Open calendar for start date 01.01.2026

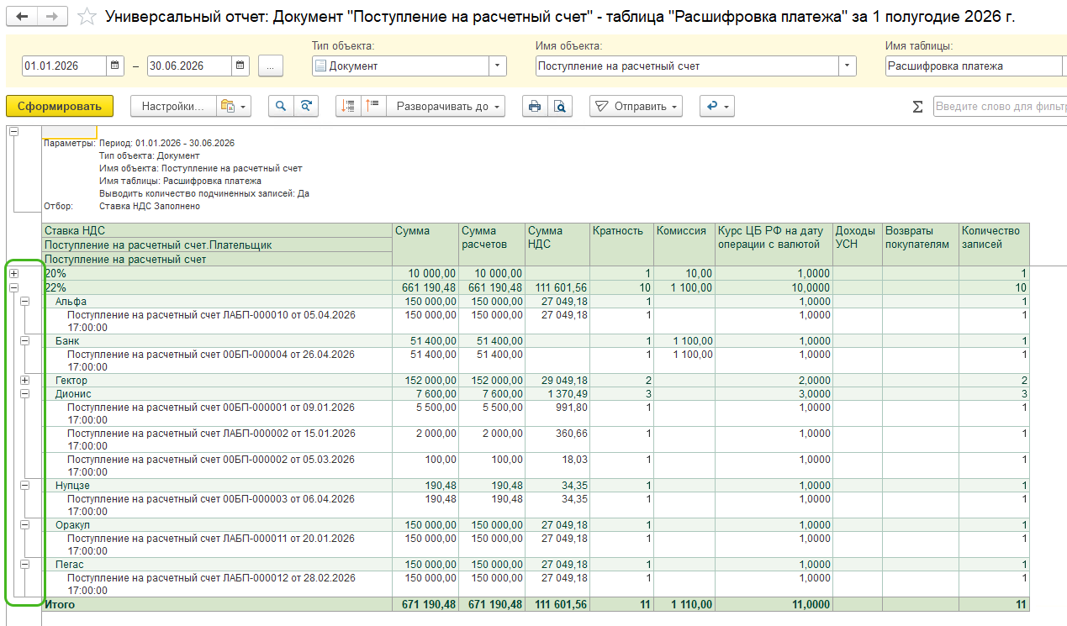tap(116, 66)
